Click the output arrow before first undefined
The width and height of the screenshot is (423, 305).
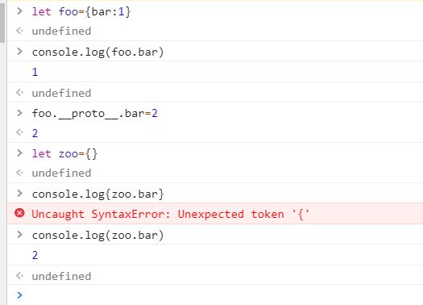tap(19, 31)
